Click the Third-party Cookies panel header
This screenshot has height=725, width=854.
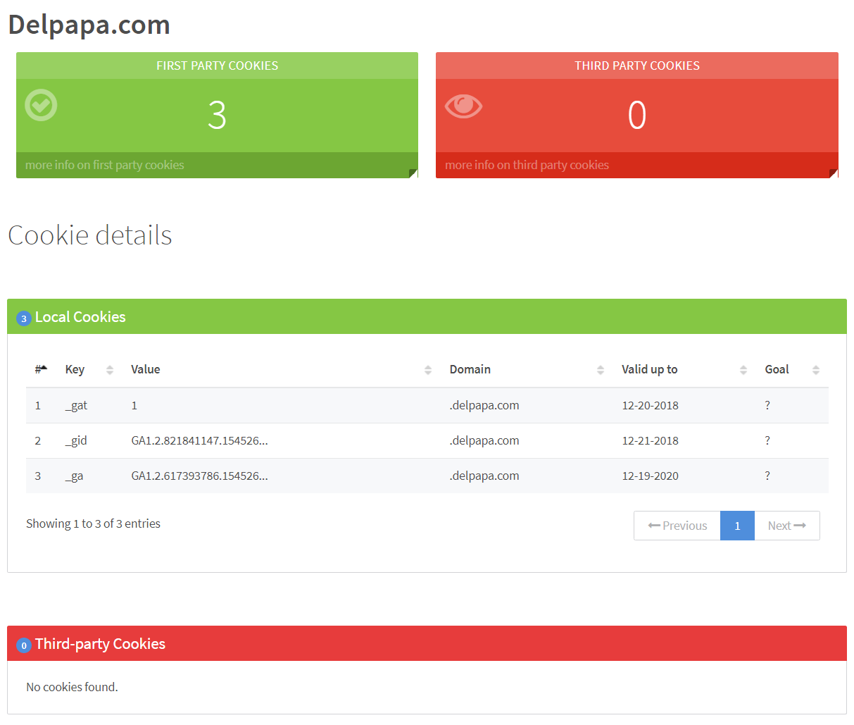click(x=427, y=643)
